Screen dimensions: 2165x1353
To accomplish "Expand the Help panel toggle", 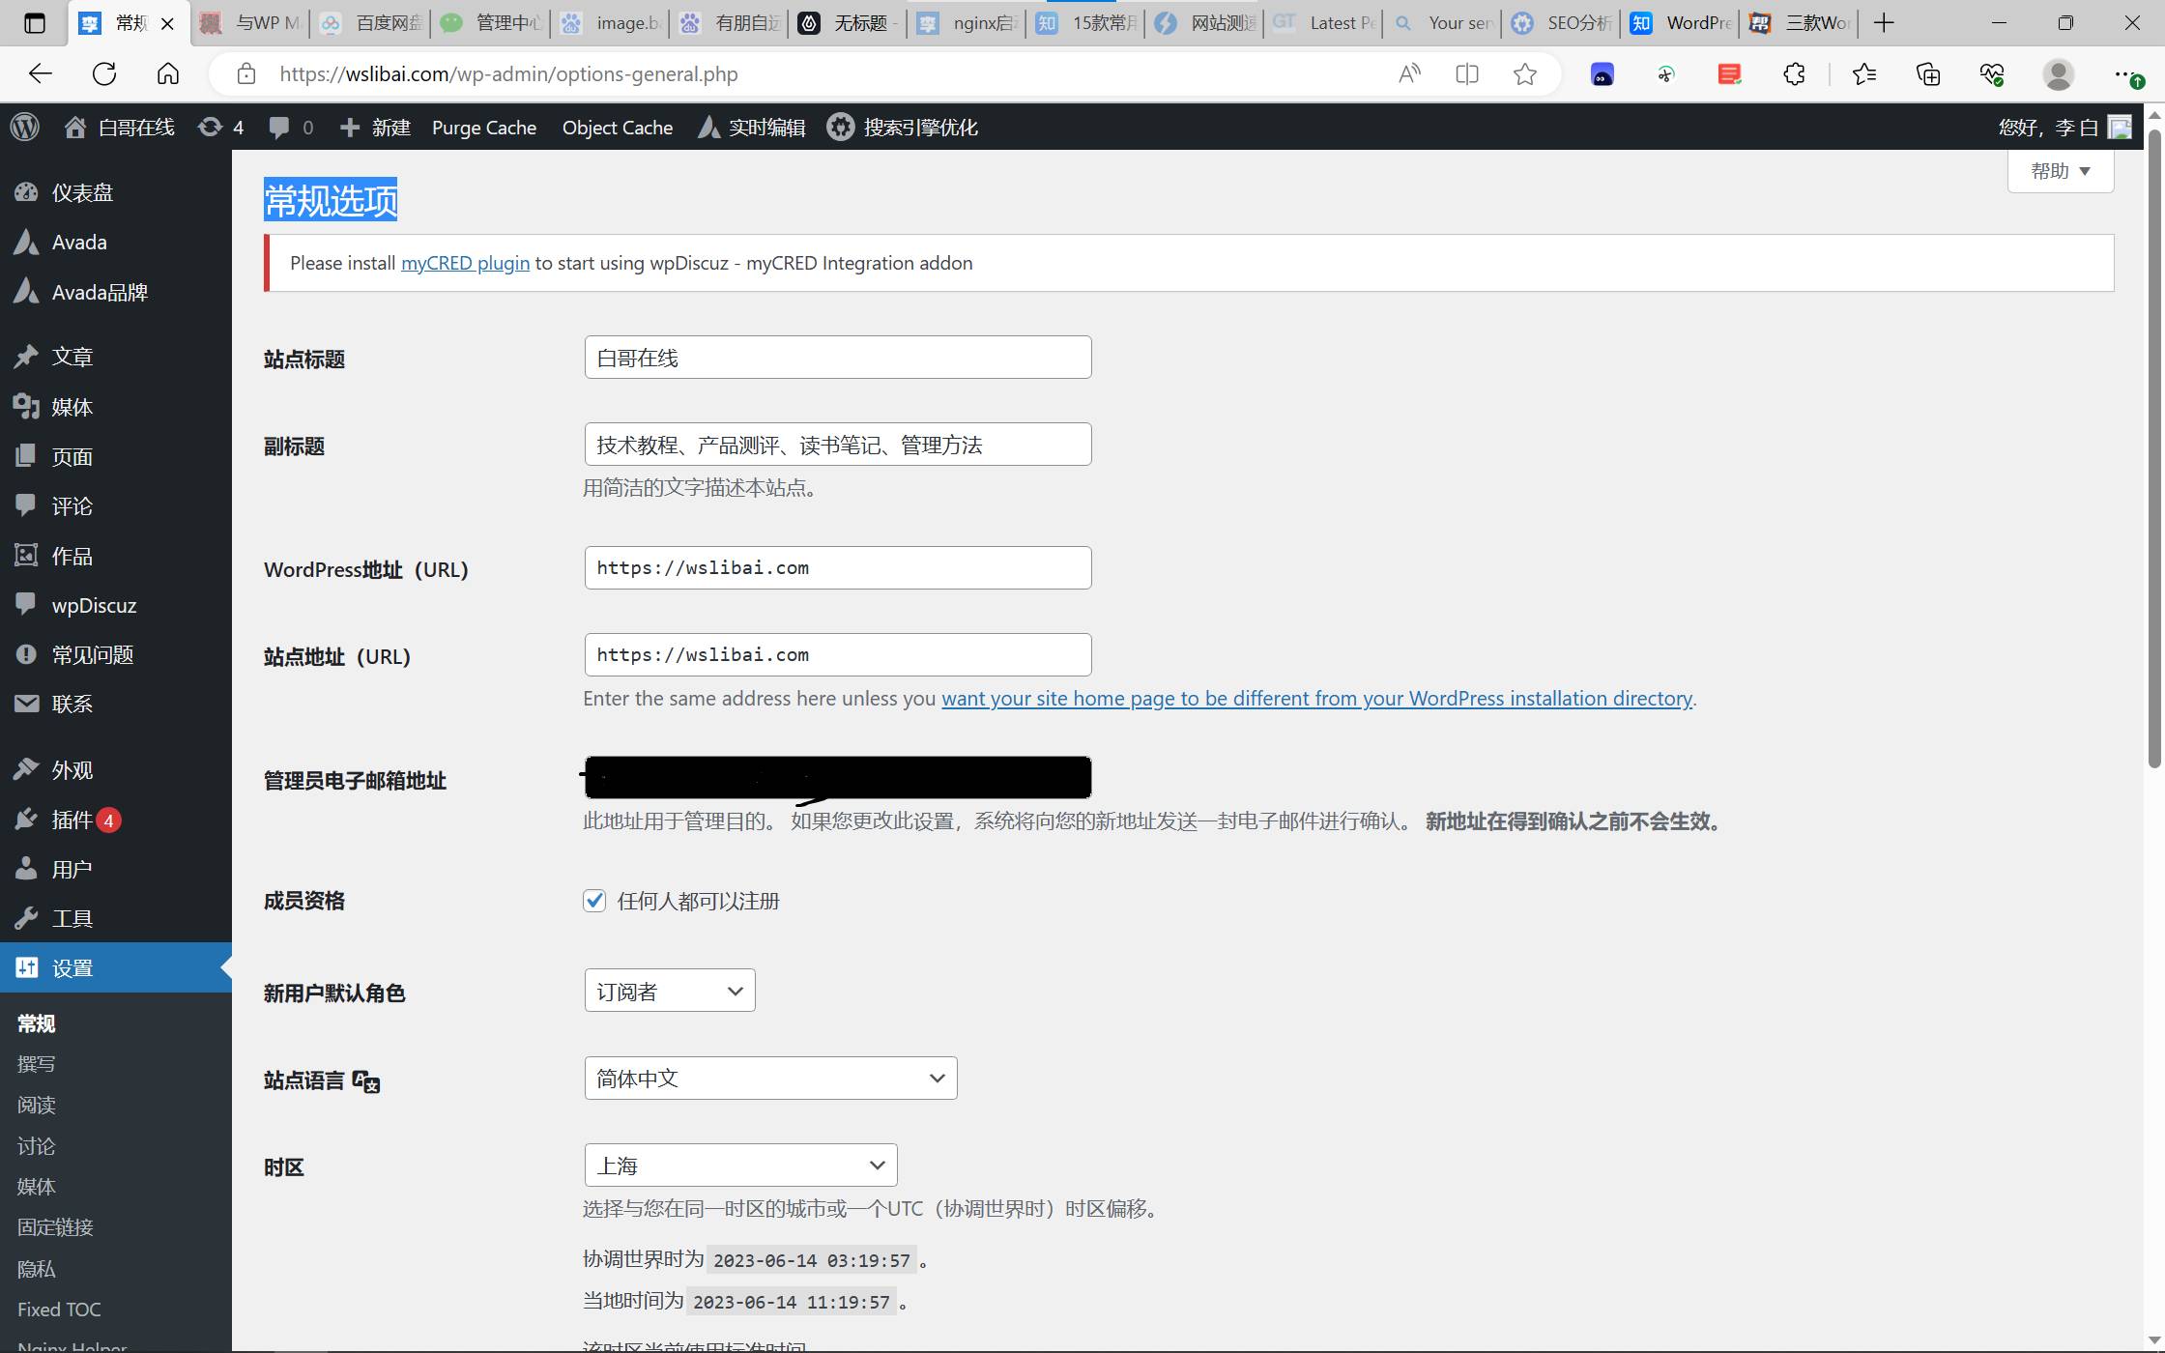I will point(2060,171).
